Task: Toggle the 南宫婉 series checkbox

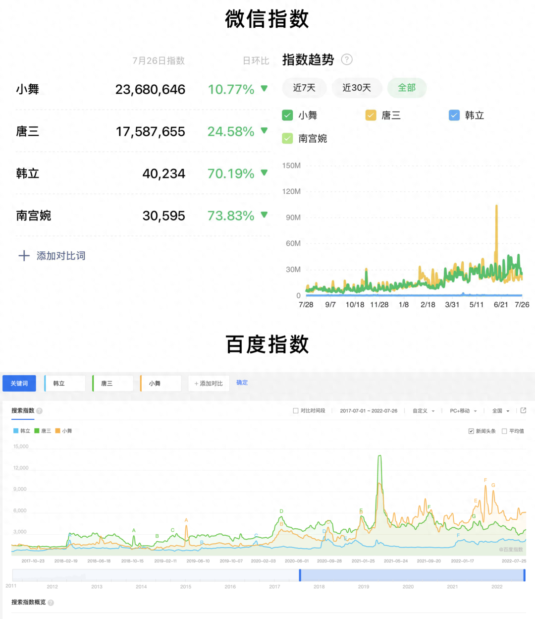Action: [x=287, y=139]
